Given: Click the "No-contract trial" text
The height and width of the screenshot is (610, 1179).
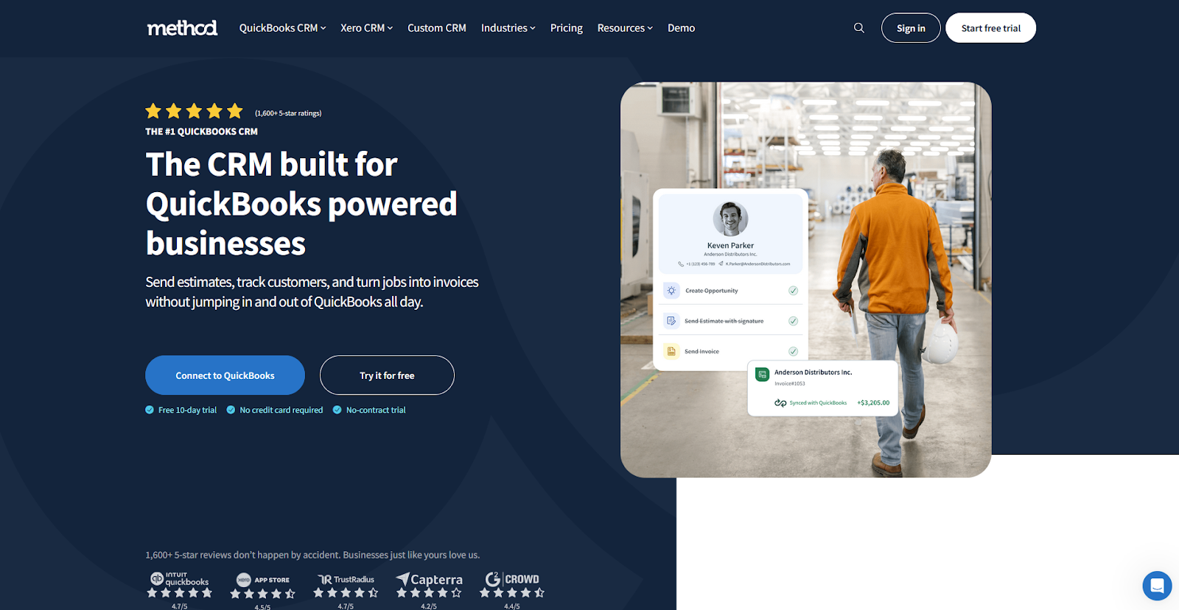Looking at the screenshot, I should [376, 410].
